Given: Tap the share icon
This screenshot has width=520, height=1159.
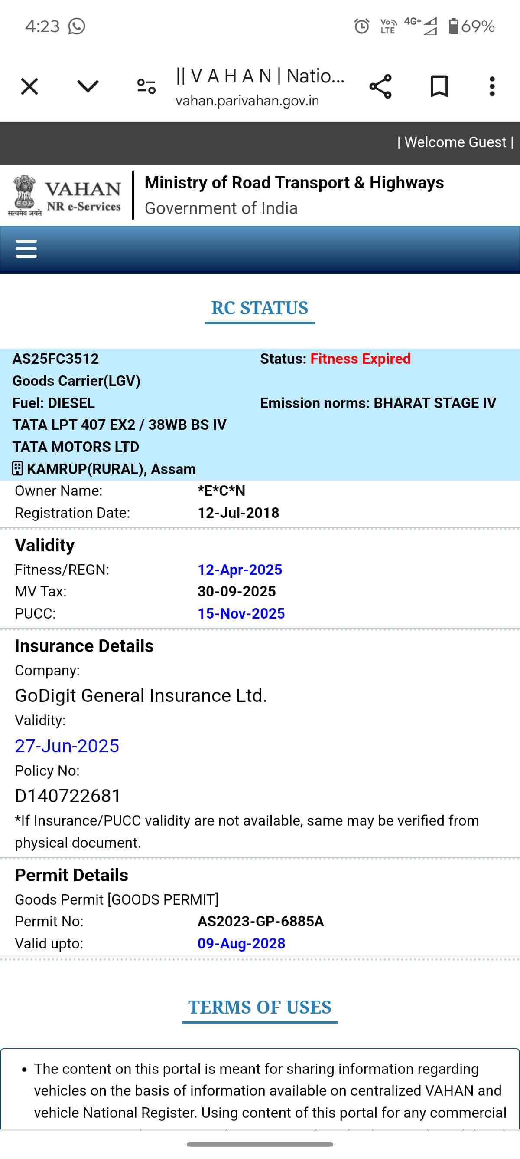Looking at the screenshot, I should point(380,86).
